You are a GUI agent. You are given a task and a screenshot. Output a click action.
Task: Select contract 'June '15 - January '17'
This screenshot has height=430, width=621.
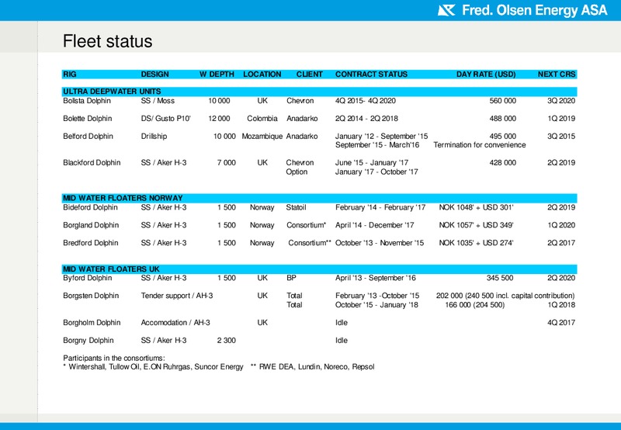click(372, 162)
